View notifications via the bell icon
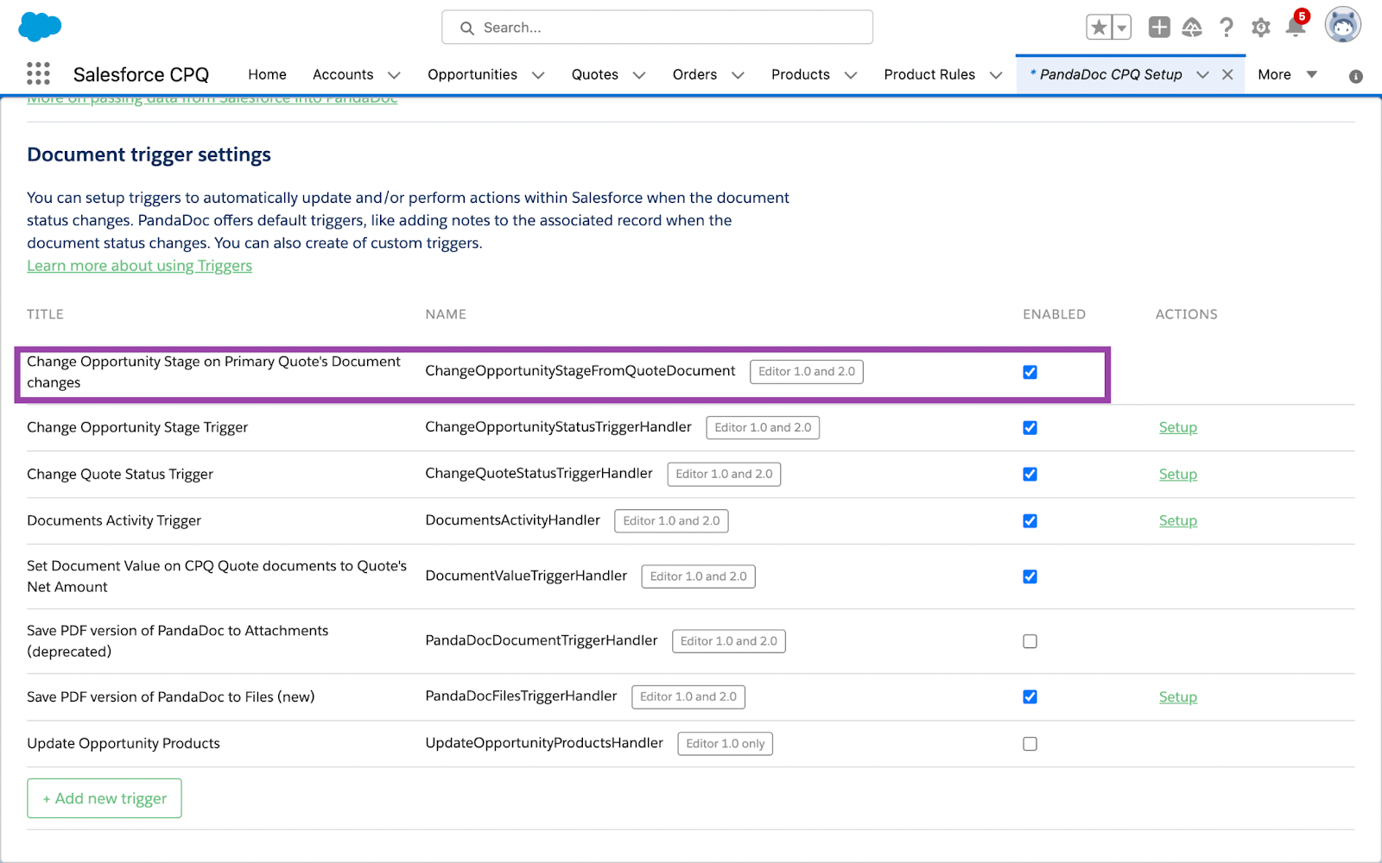Viewport: 1382px width, 863px height. click(x=1295, y=28)
